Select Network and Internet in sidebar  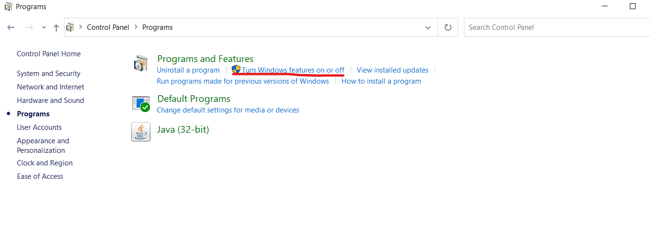click(50, 87)
